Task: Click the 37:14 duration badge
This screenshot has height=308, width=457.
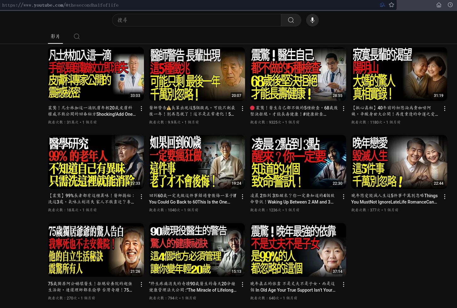Action: click(x=338, y=272)
